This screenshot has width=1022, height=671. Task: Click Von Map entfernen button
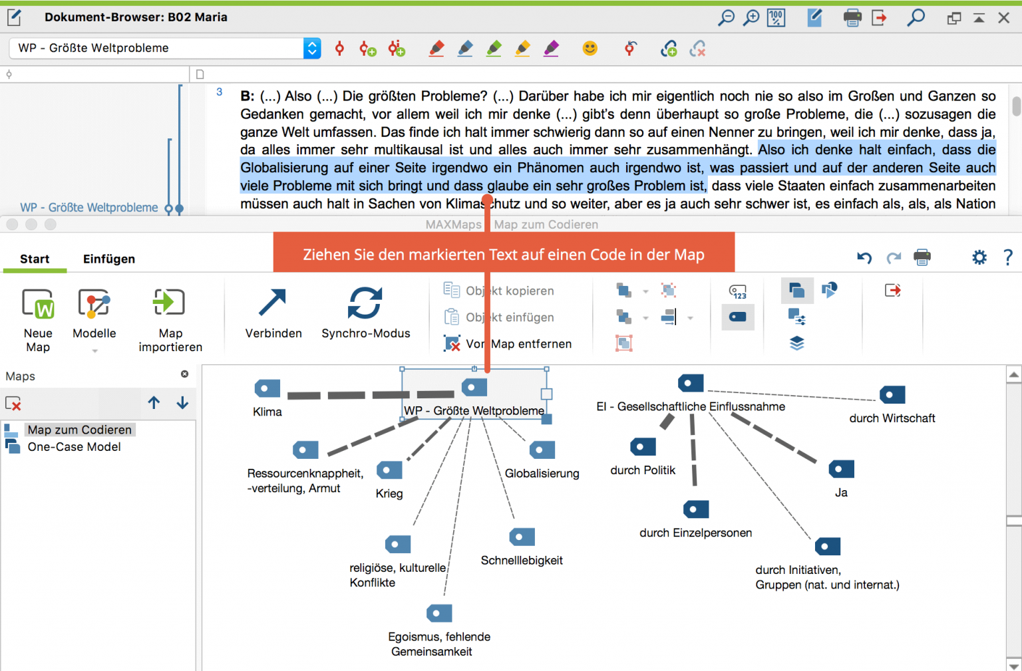click(508, 344)
